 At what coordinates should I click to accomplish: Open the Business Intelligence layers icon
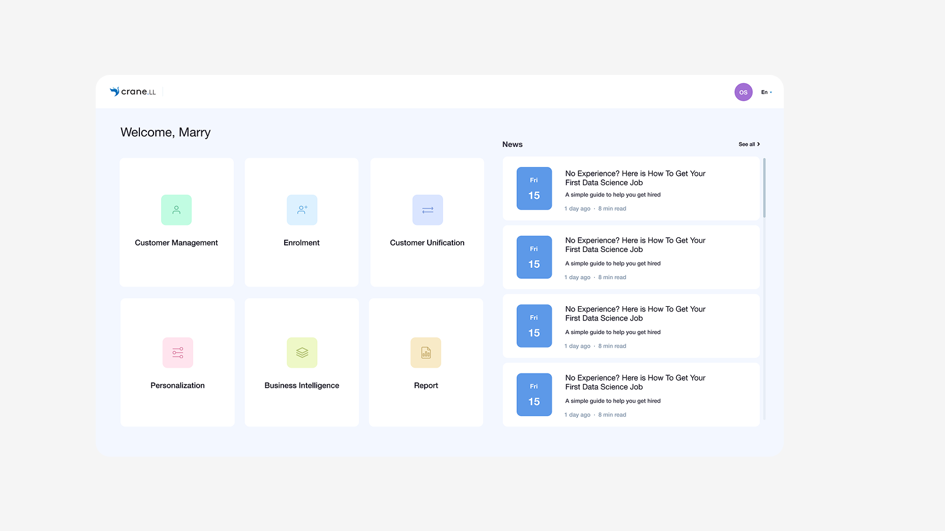click(302, 352)
